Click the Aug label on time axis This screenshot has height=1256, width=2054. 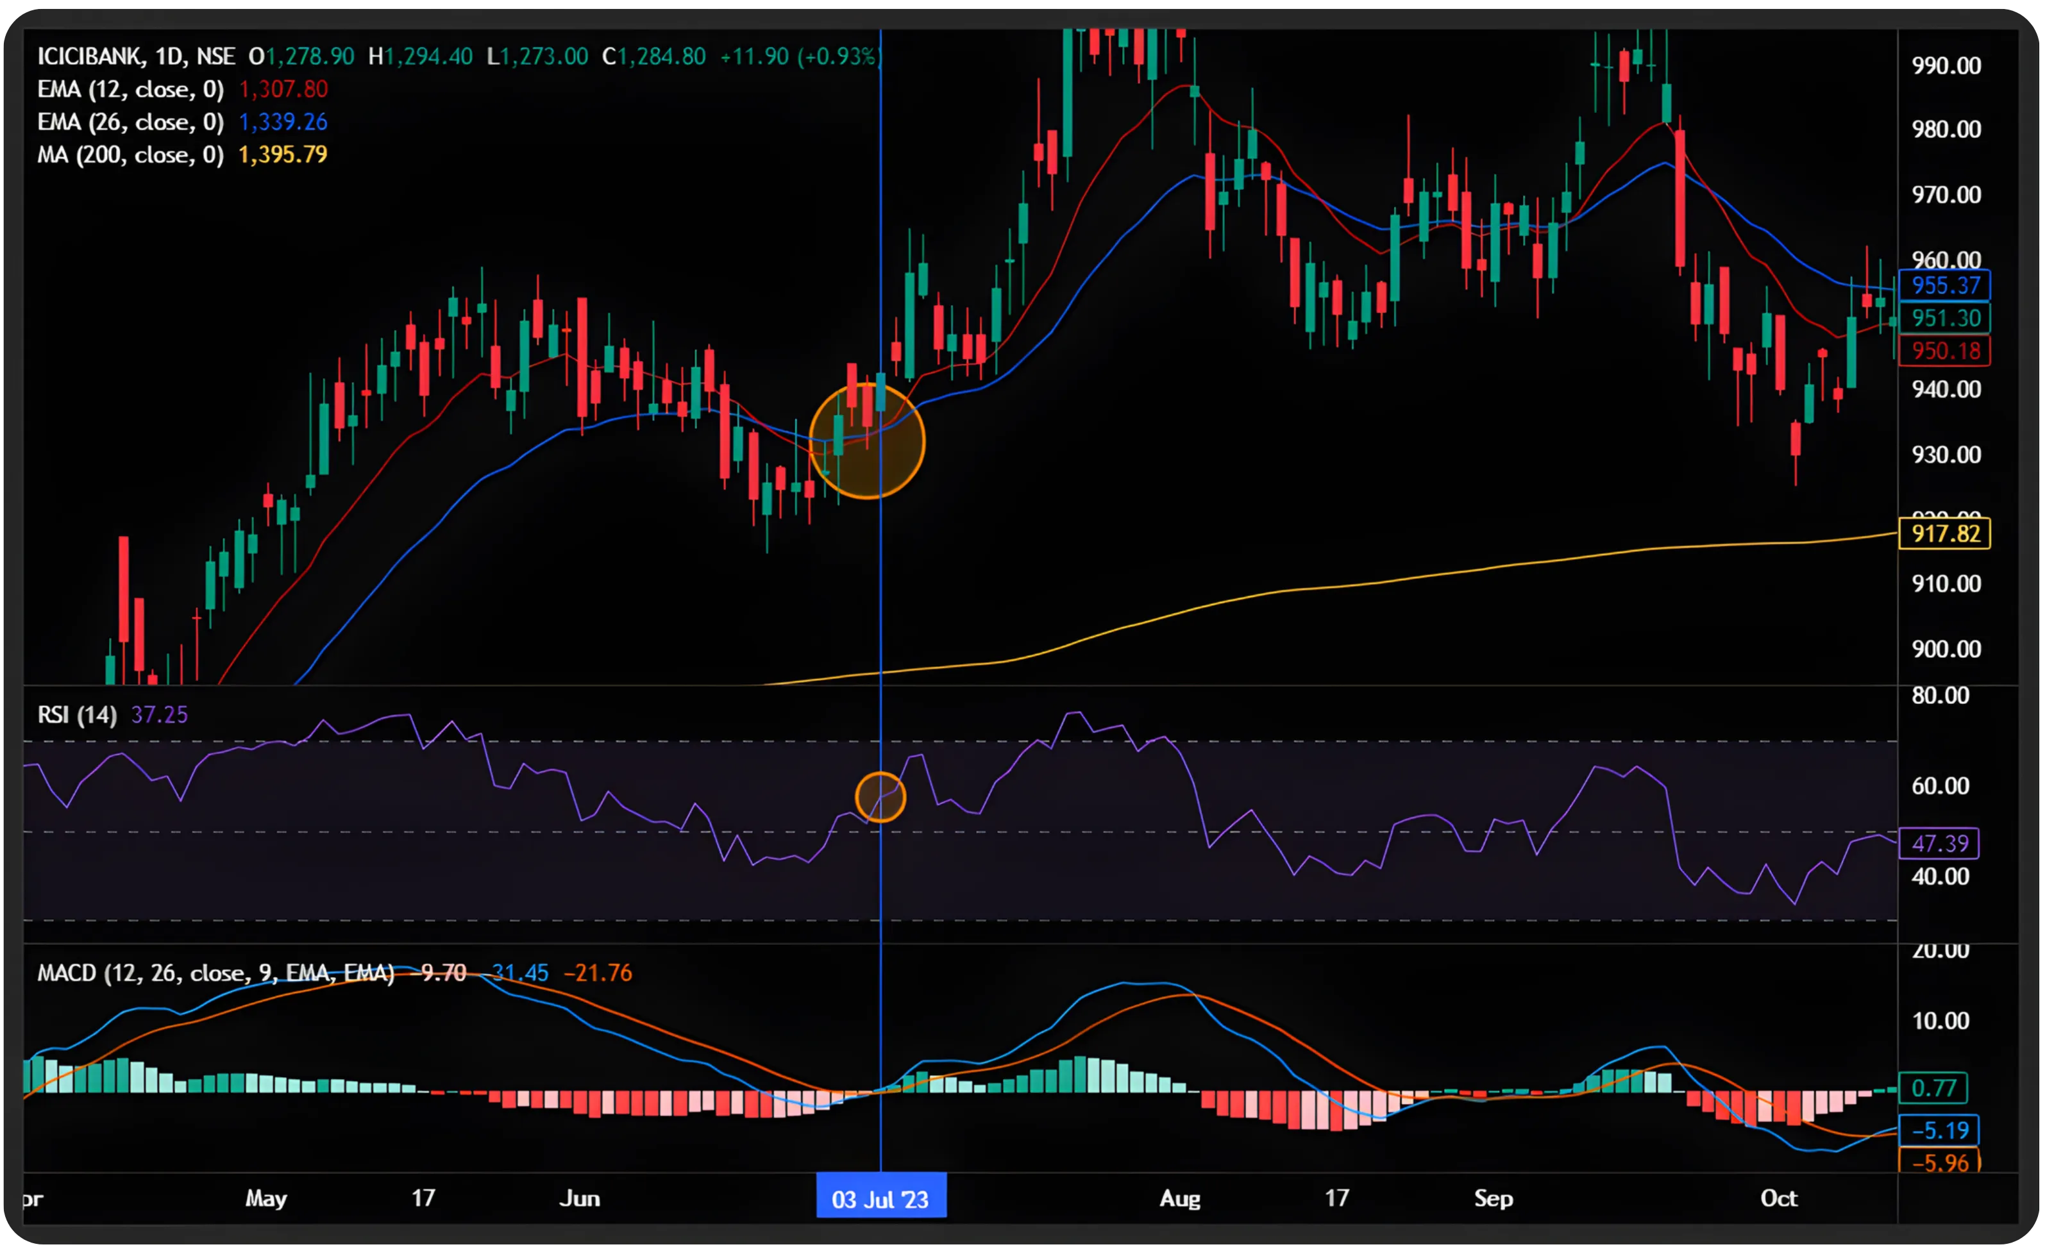pyautogui.click(x=1179, y=1200)
